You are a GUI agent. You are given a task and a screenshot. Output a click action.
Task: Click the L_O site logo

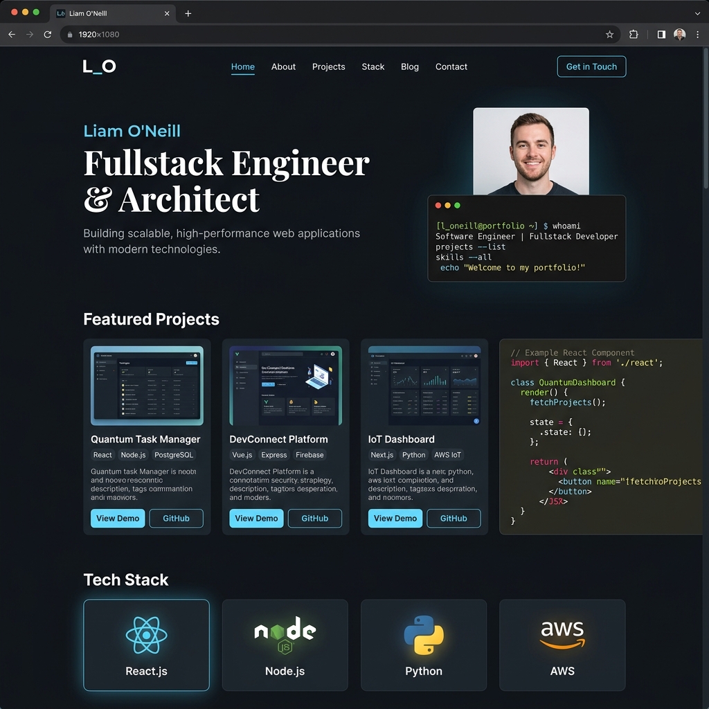tap(100, 66)
